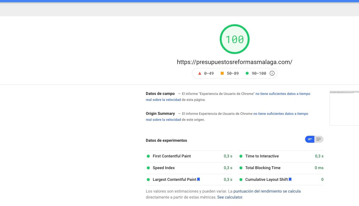
Task: Click the 0 value for Cumulative Layout Shift
Action: tap(322, 180)
